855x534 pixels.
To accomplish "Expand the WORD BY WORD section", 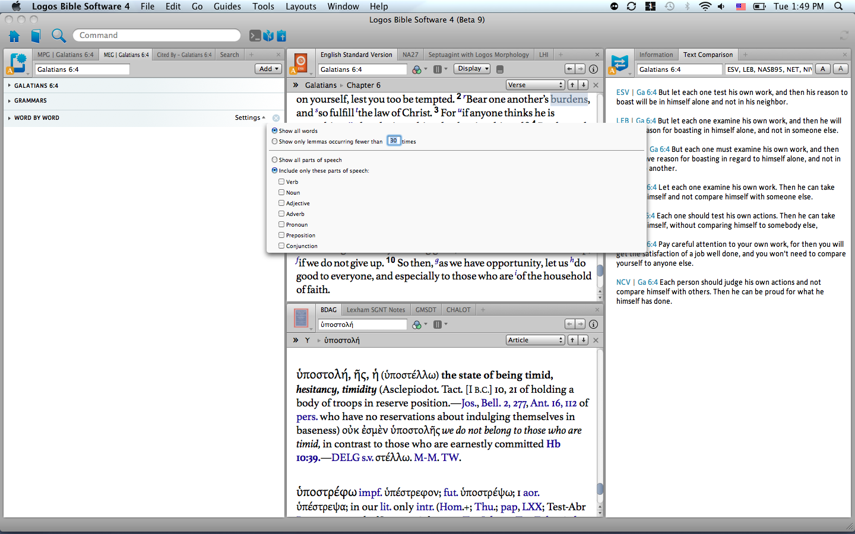I will (9, 118).
